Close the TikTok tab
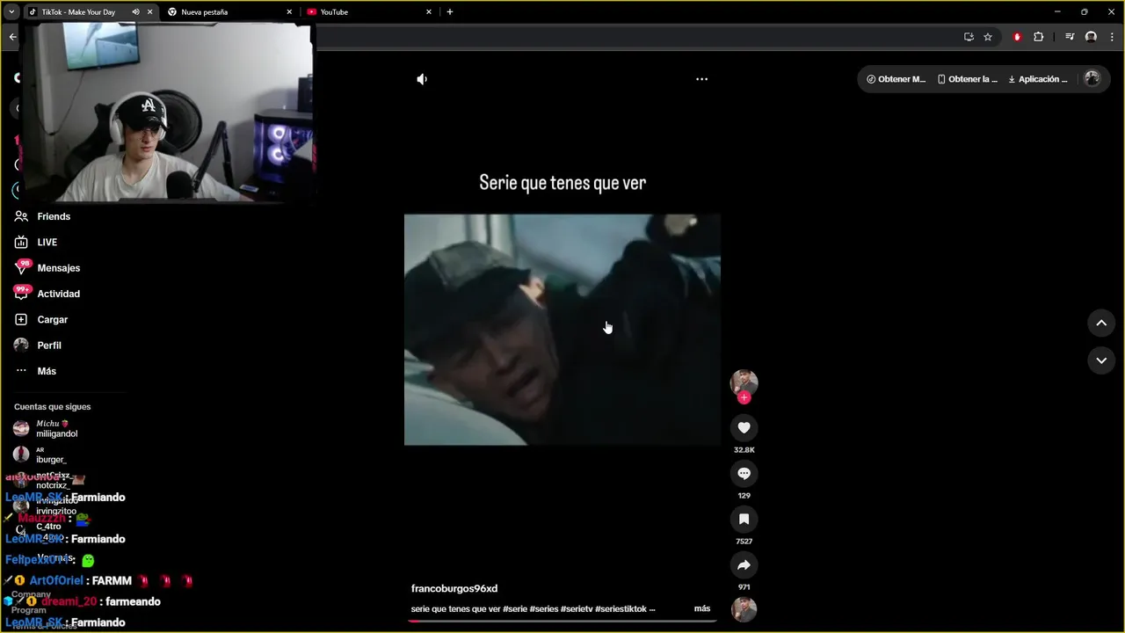The height and width of the screenshot is (633, 1125). 149,12
